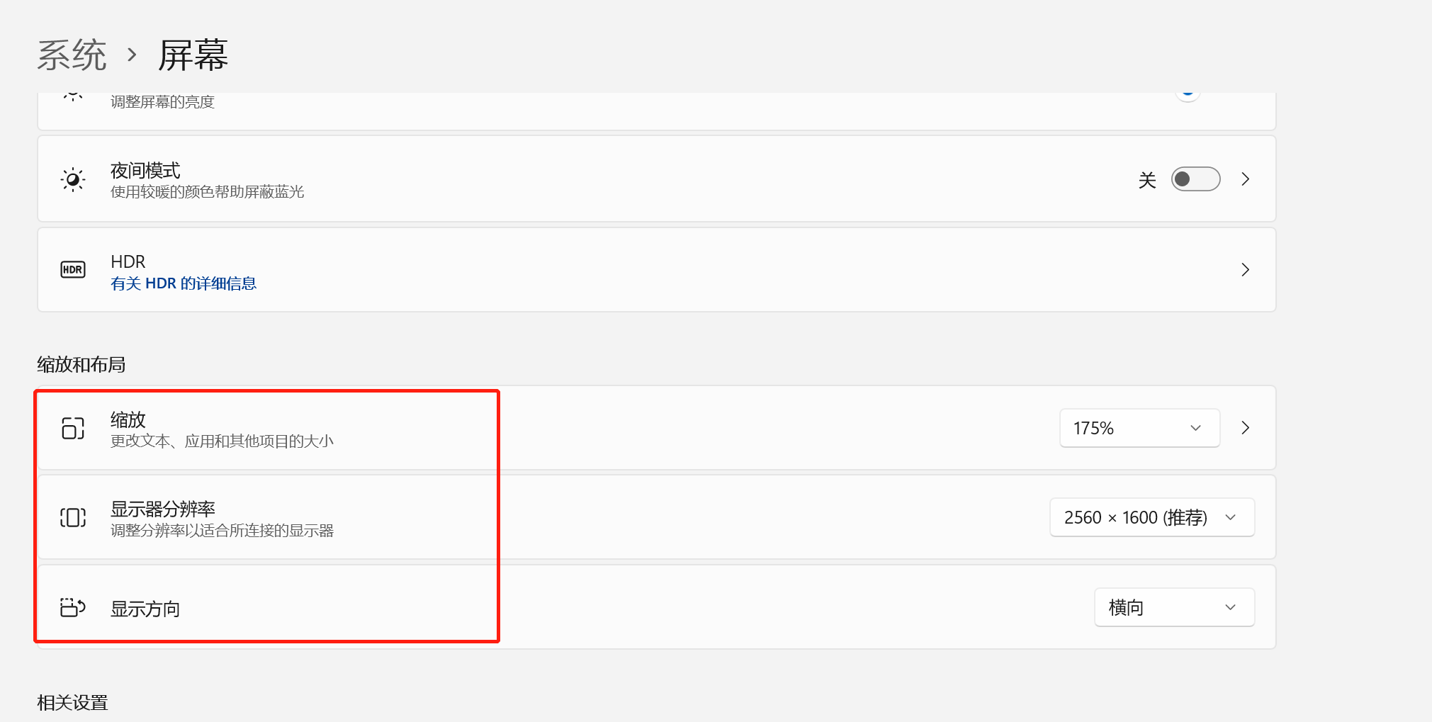Expand the HDR settings chevron
The width and height of the screenshot is (1432, 722).
coord(1246,270)
